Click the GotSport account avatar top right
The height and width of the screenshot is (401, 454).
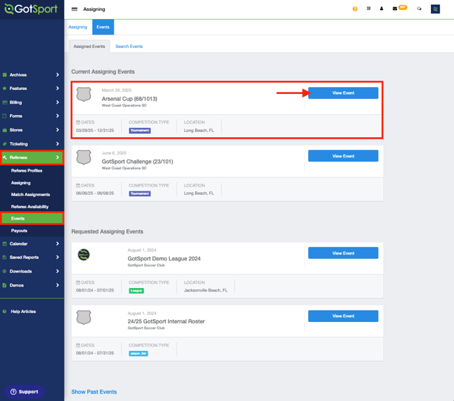pyautogui.click(x=435, y=9)
